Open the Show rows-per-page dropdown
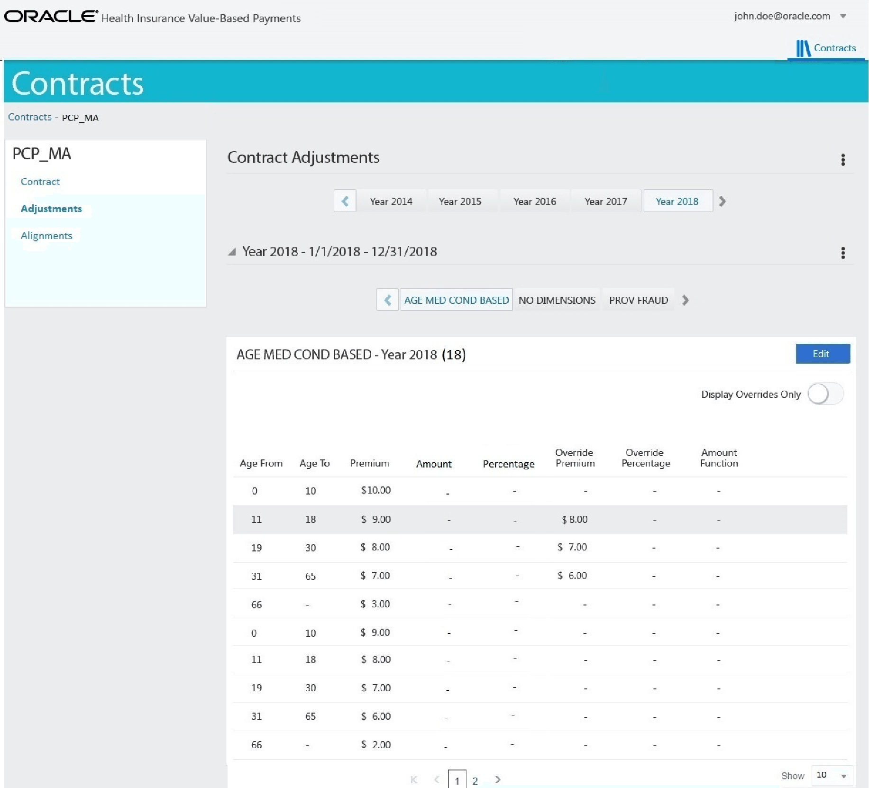869x788 pixels. [832, 776]
